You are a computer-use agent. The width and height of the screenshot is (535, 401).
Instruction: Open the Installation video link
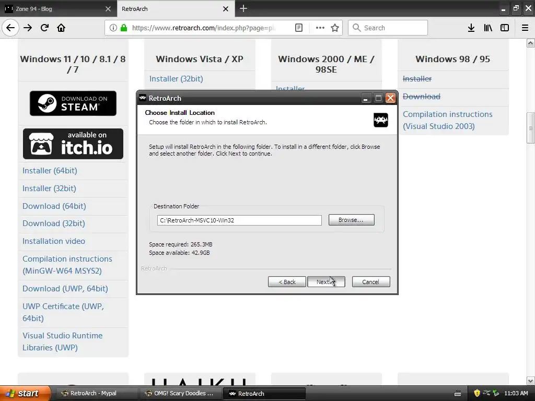[54, 241]
